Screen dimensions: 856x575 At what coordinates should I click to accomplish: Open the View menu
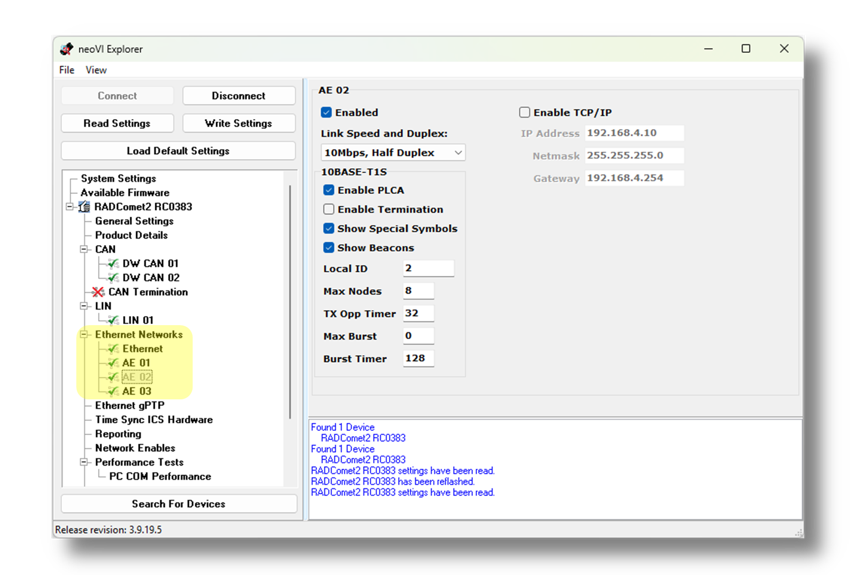[x=96, y=70]
